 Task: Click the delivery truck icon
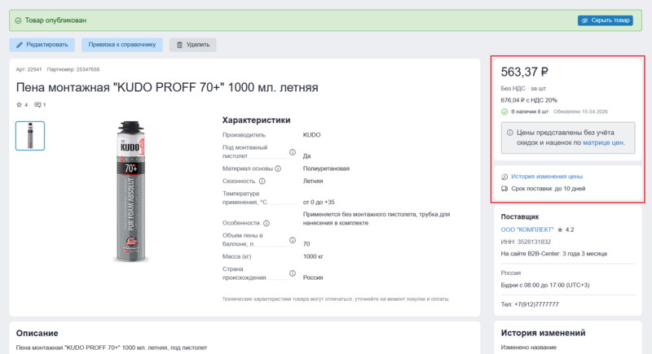coord(504,189)
